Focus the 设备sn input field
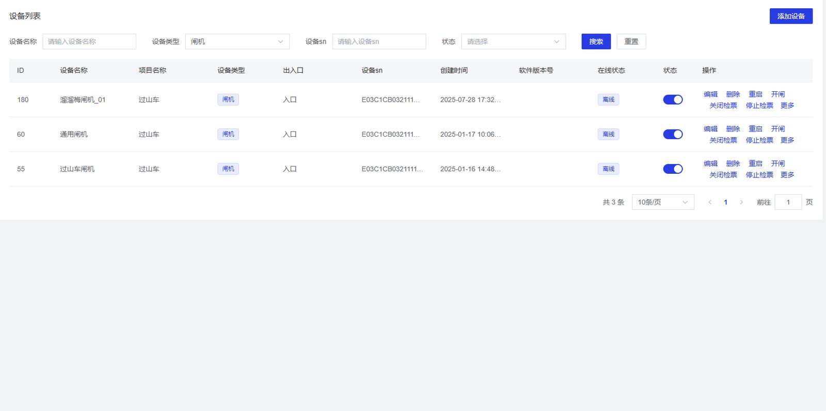The image size is (826, 411). pos(379,41)
